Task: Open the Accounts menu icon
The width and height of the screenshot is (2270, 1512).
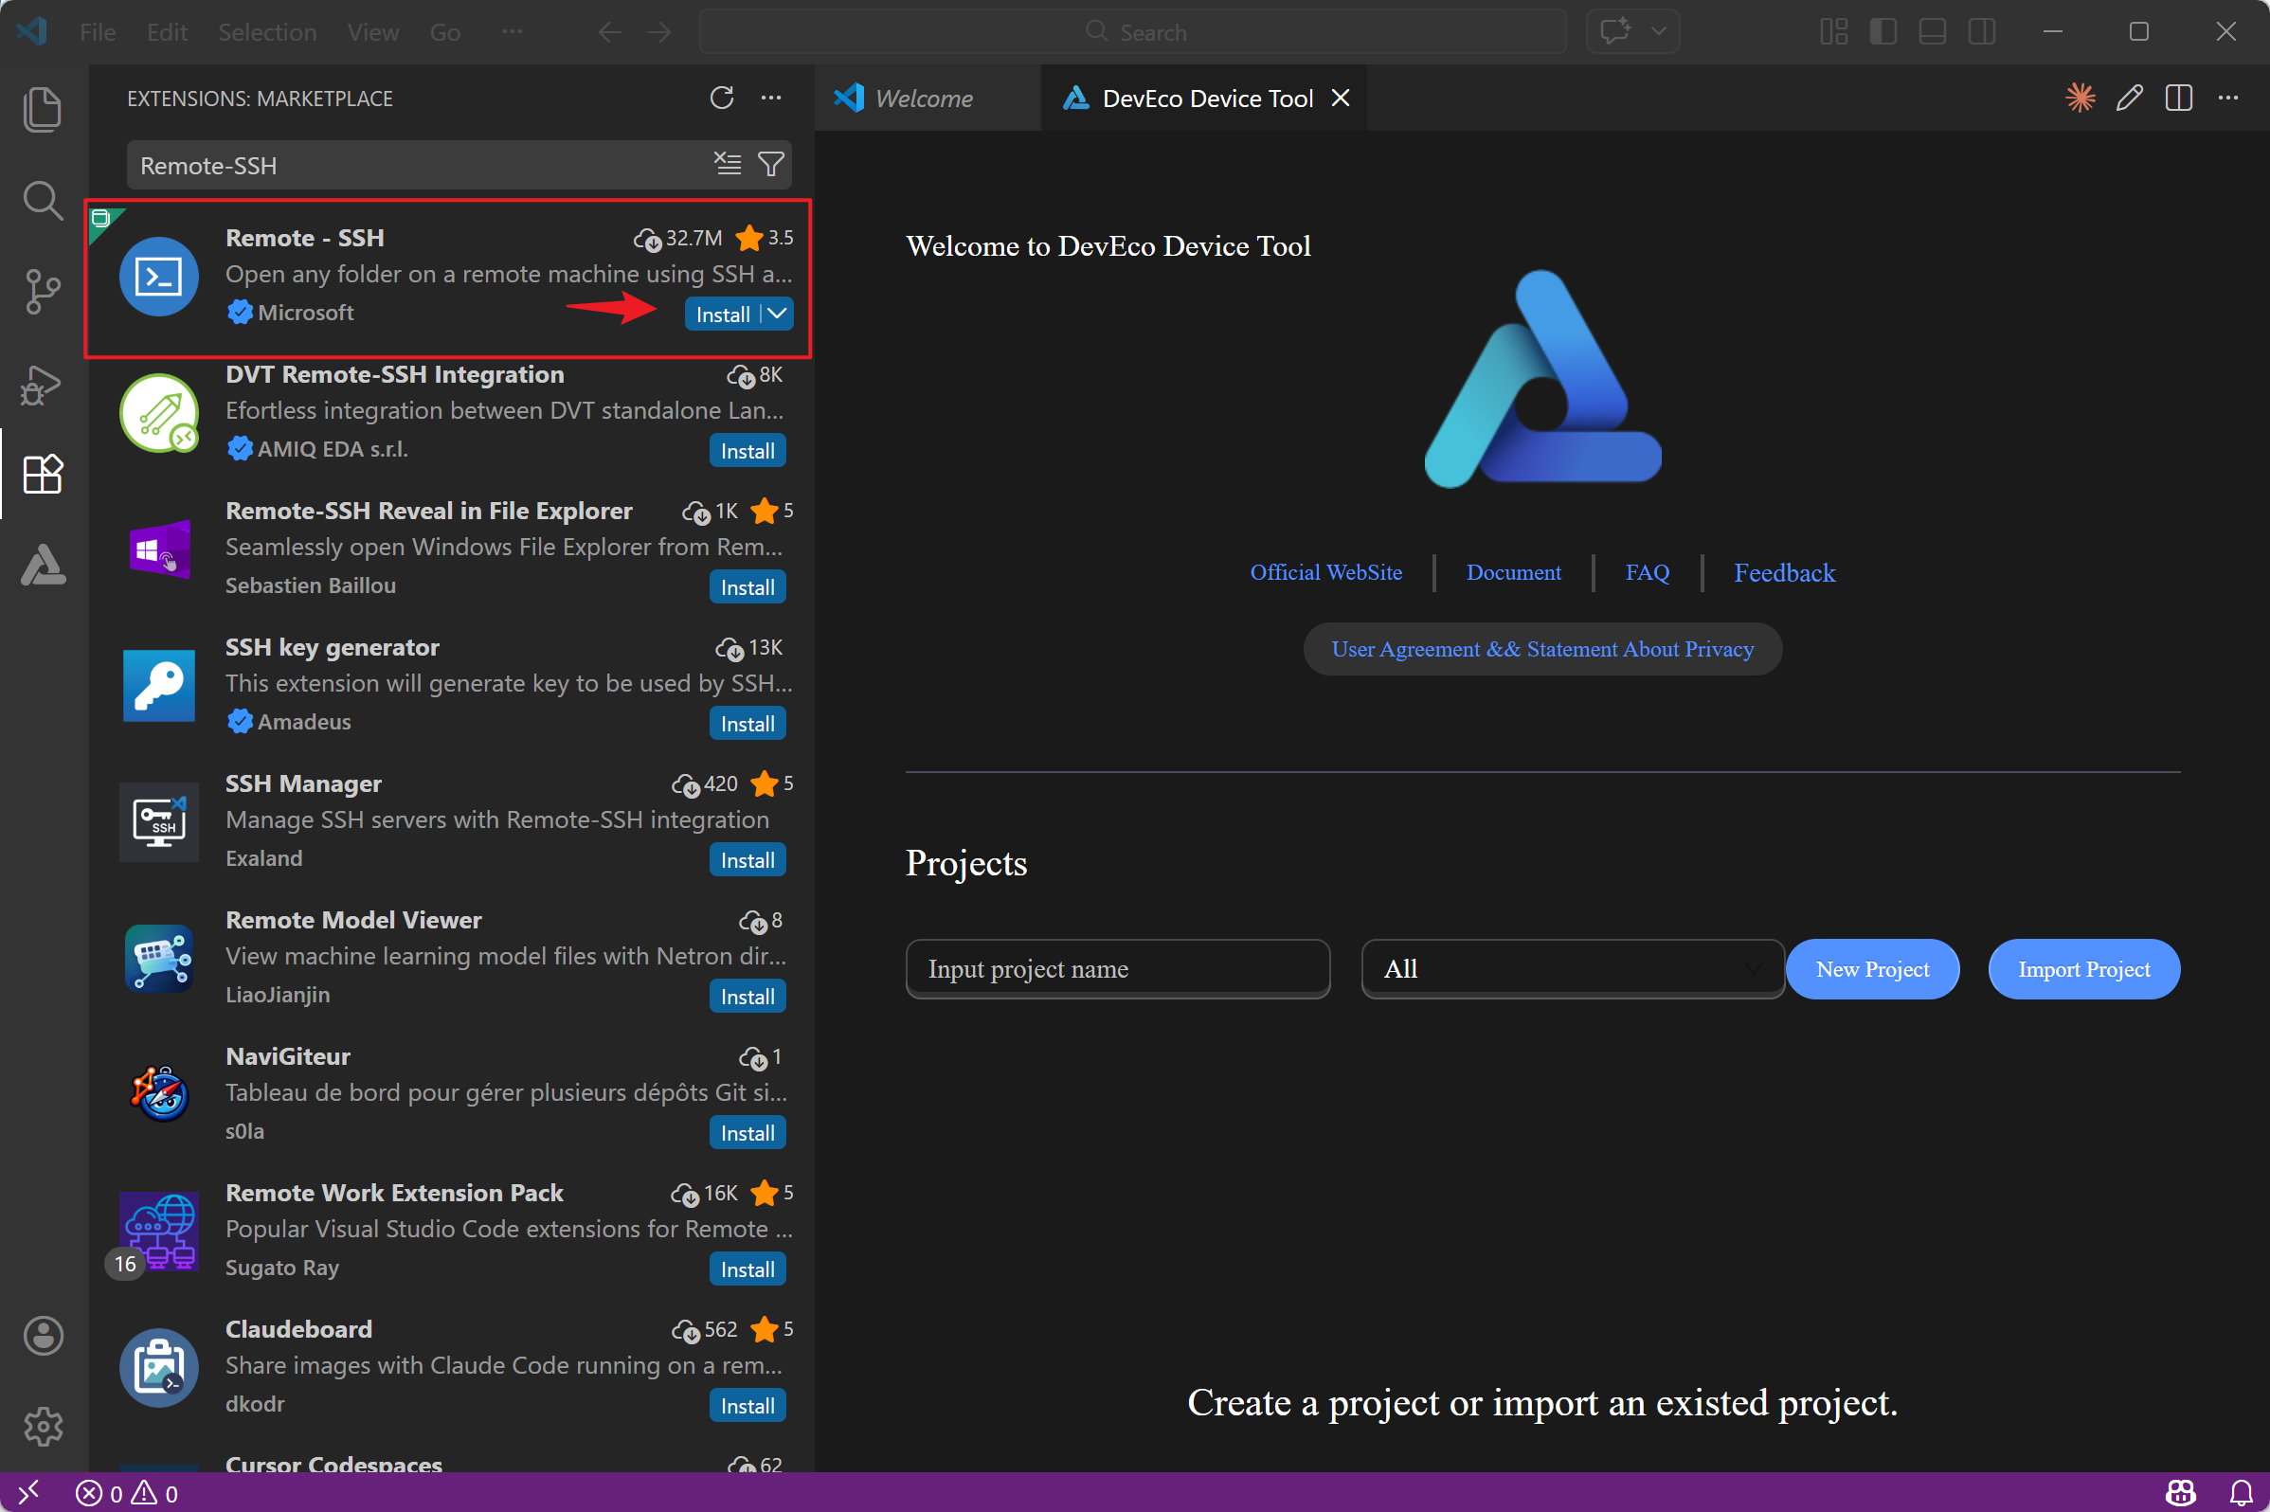Action: coord(43,1336)
